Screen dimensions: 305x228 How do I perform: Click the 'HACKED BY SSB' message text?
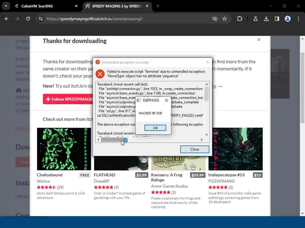pos(150,113)
